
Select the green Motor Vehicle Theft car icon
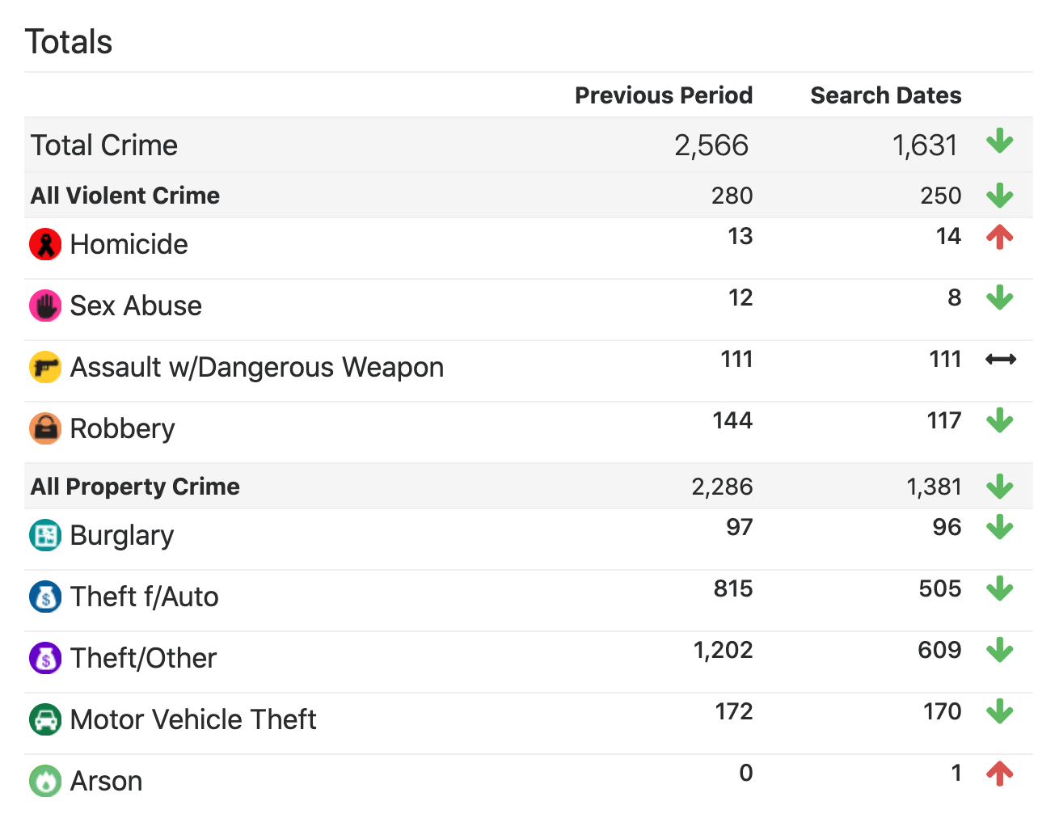coord(45,719)
